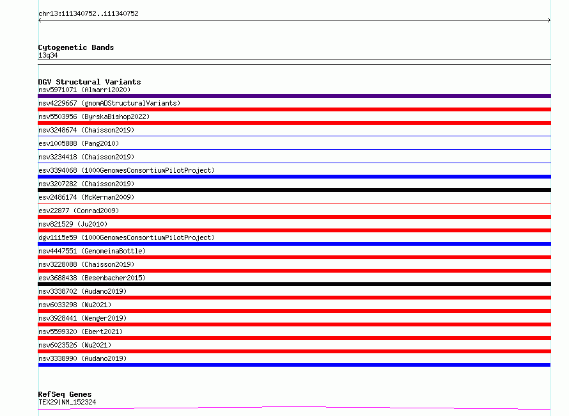
Task: Open variant nsv3338702 (Audano2019)
Action: [82, 291]
